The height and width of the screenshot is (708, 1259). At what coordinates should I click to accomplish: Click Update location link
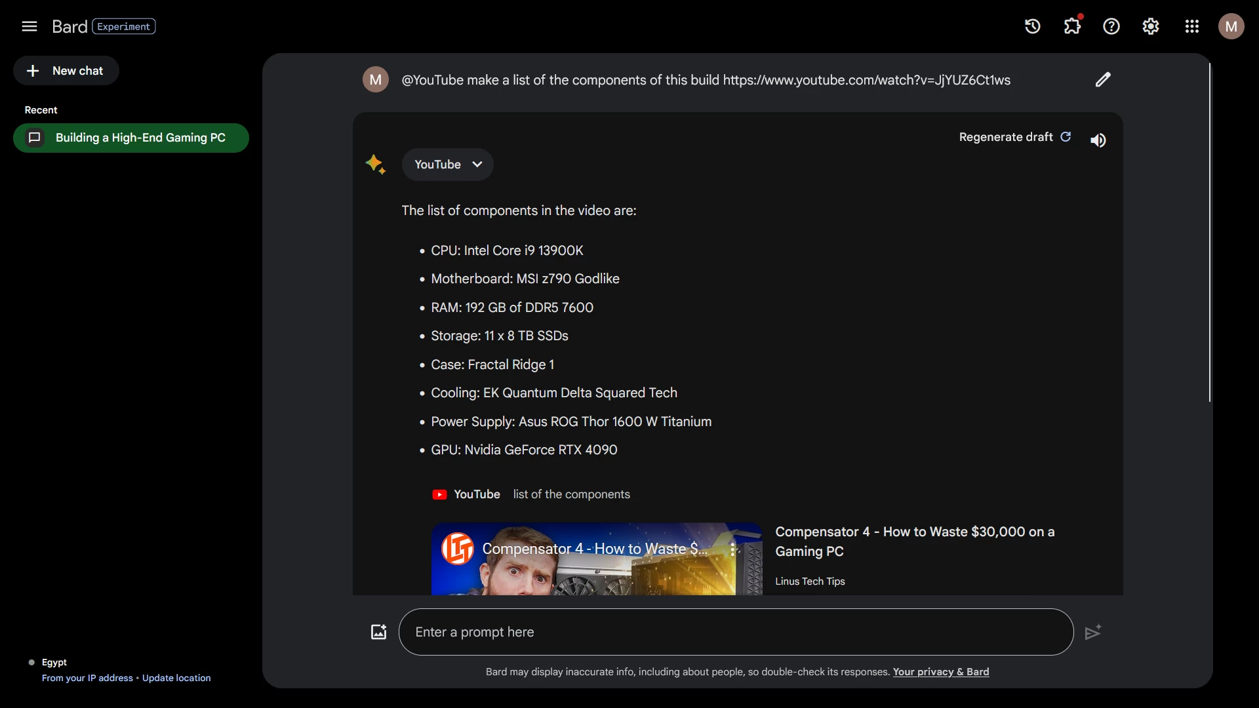176,678
